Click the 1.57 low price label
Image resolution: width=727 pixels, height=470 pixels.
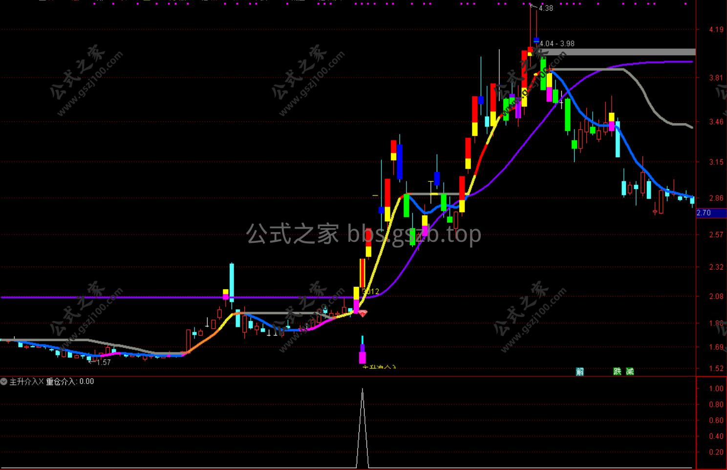[x=104, y=363]
